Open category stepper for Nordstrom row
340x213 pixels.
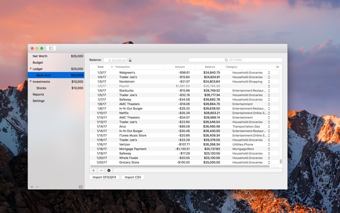click(269, 81)
